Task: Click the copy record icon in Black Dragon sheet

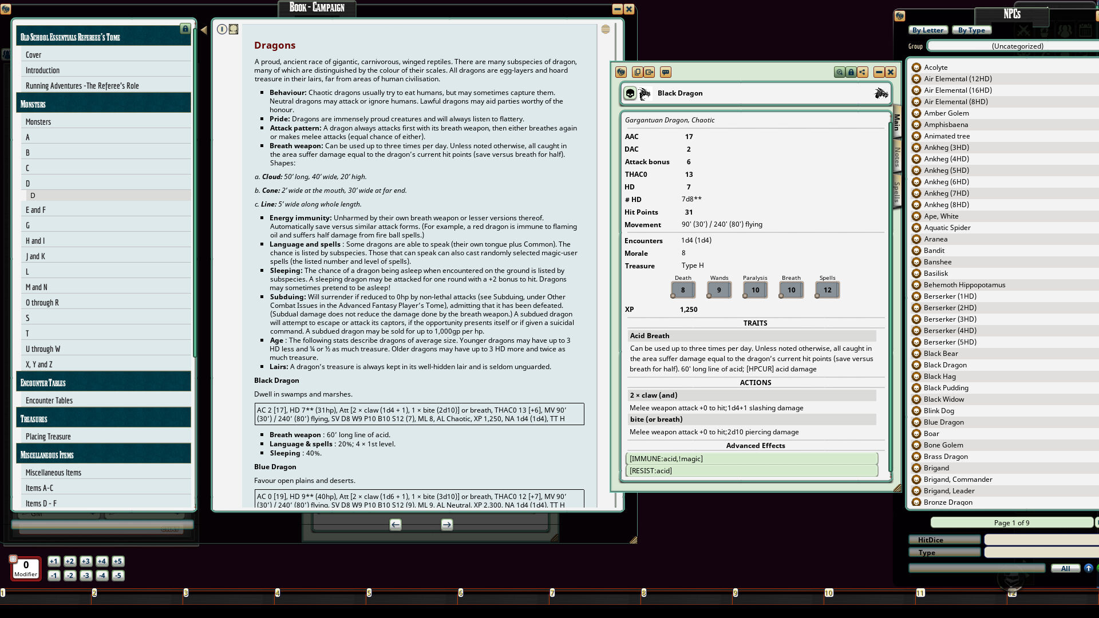Action: pos(637,72)
